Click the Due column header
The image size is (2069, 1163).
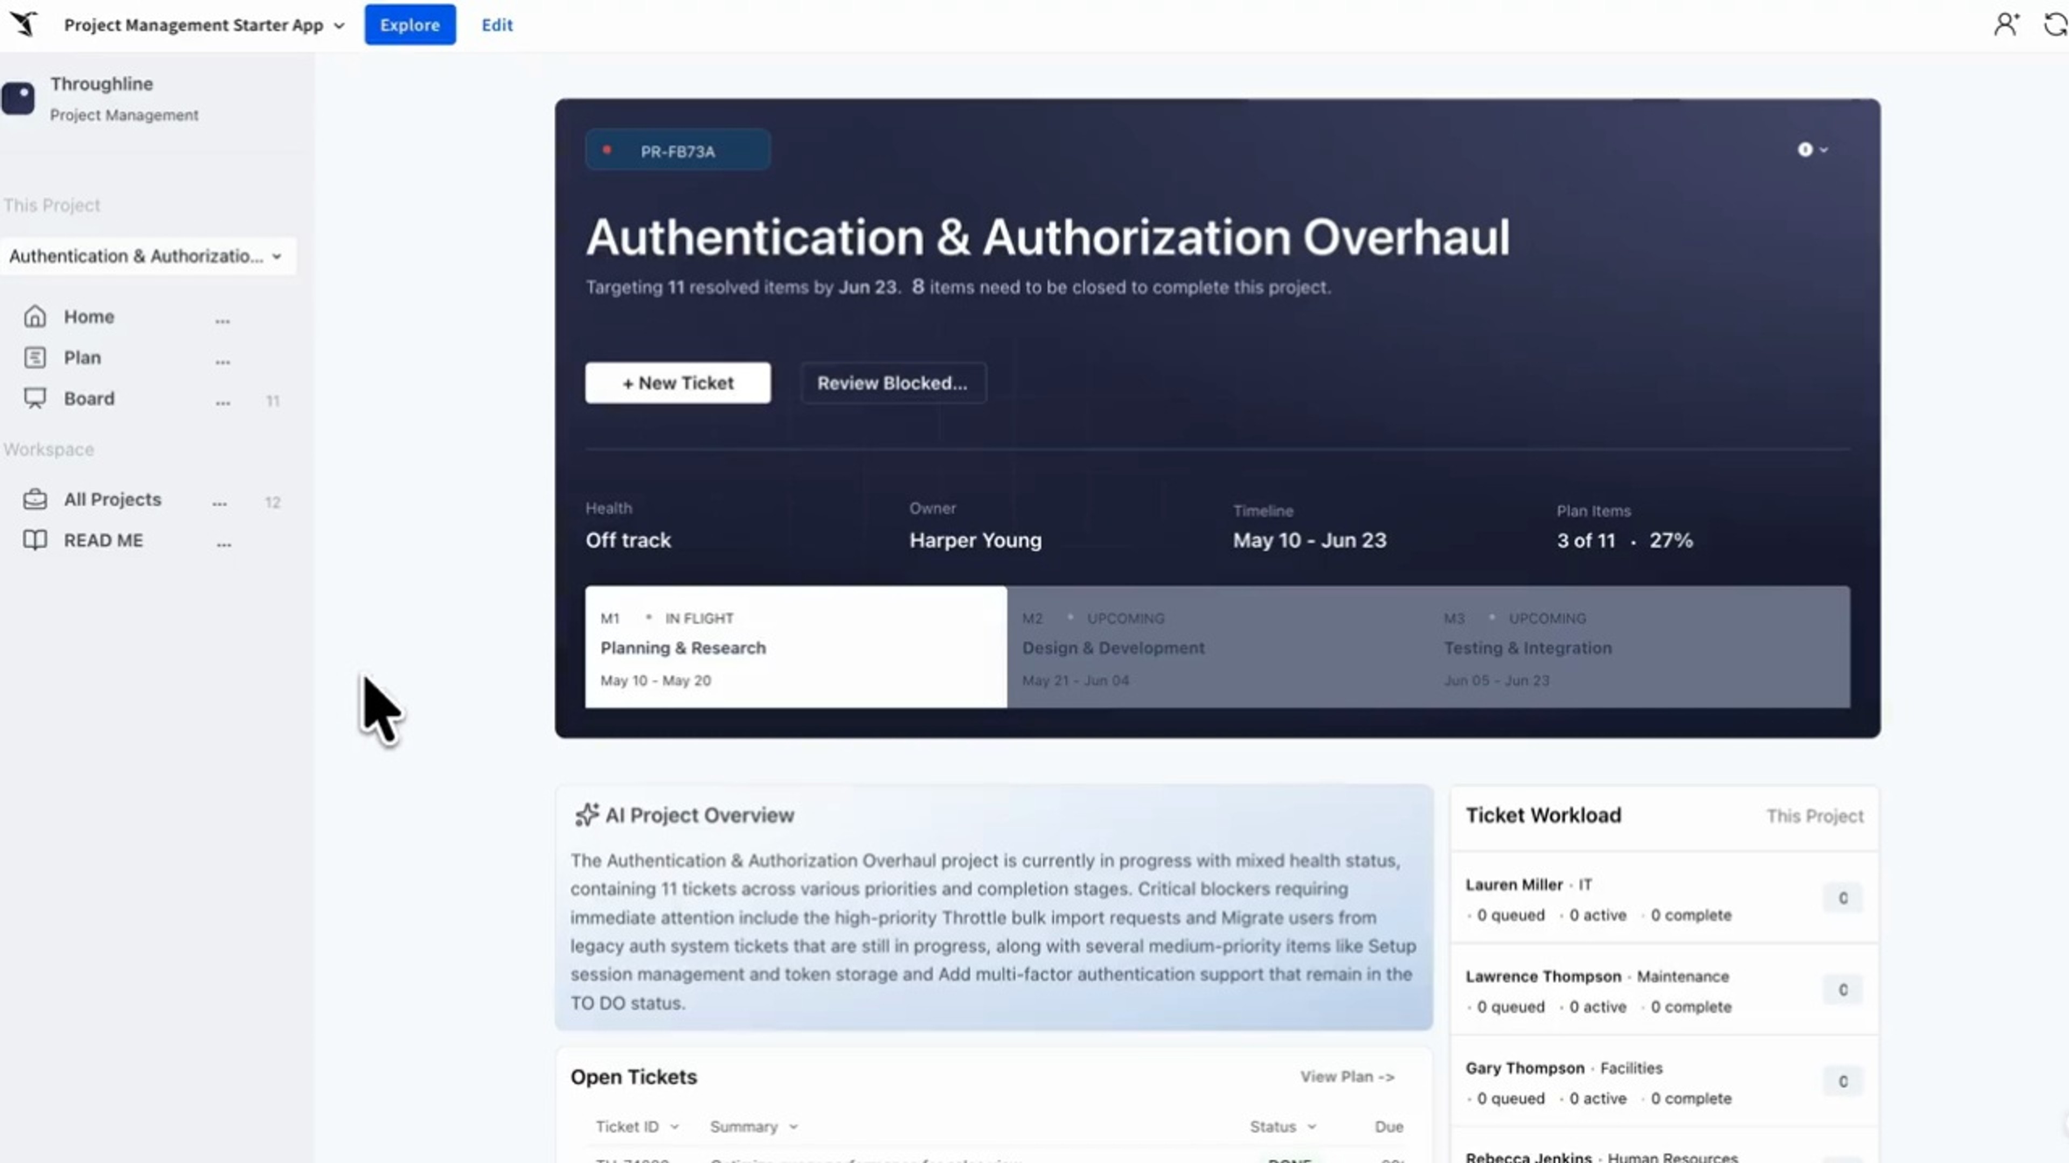click(x=1388, y=1127)
